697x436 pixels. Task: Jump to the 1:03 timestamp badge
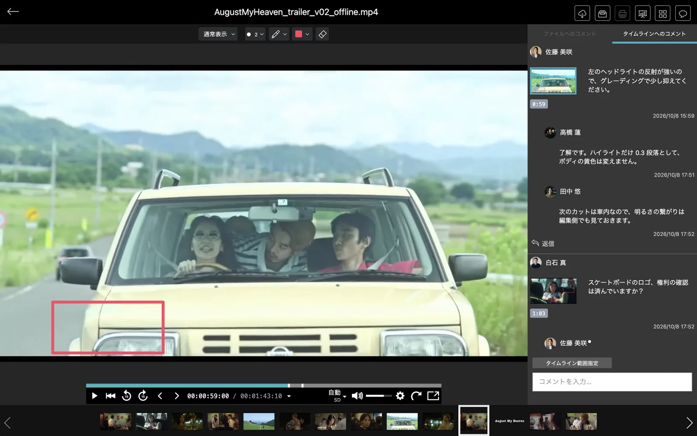tap(539, 313)
